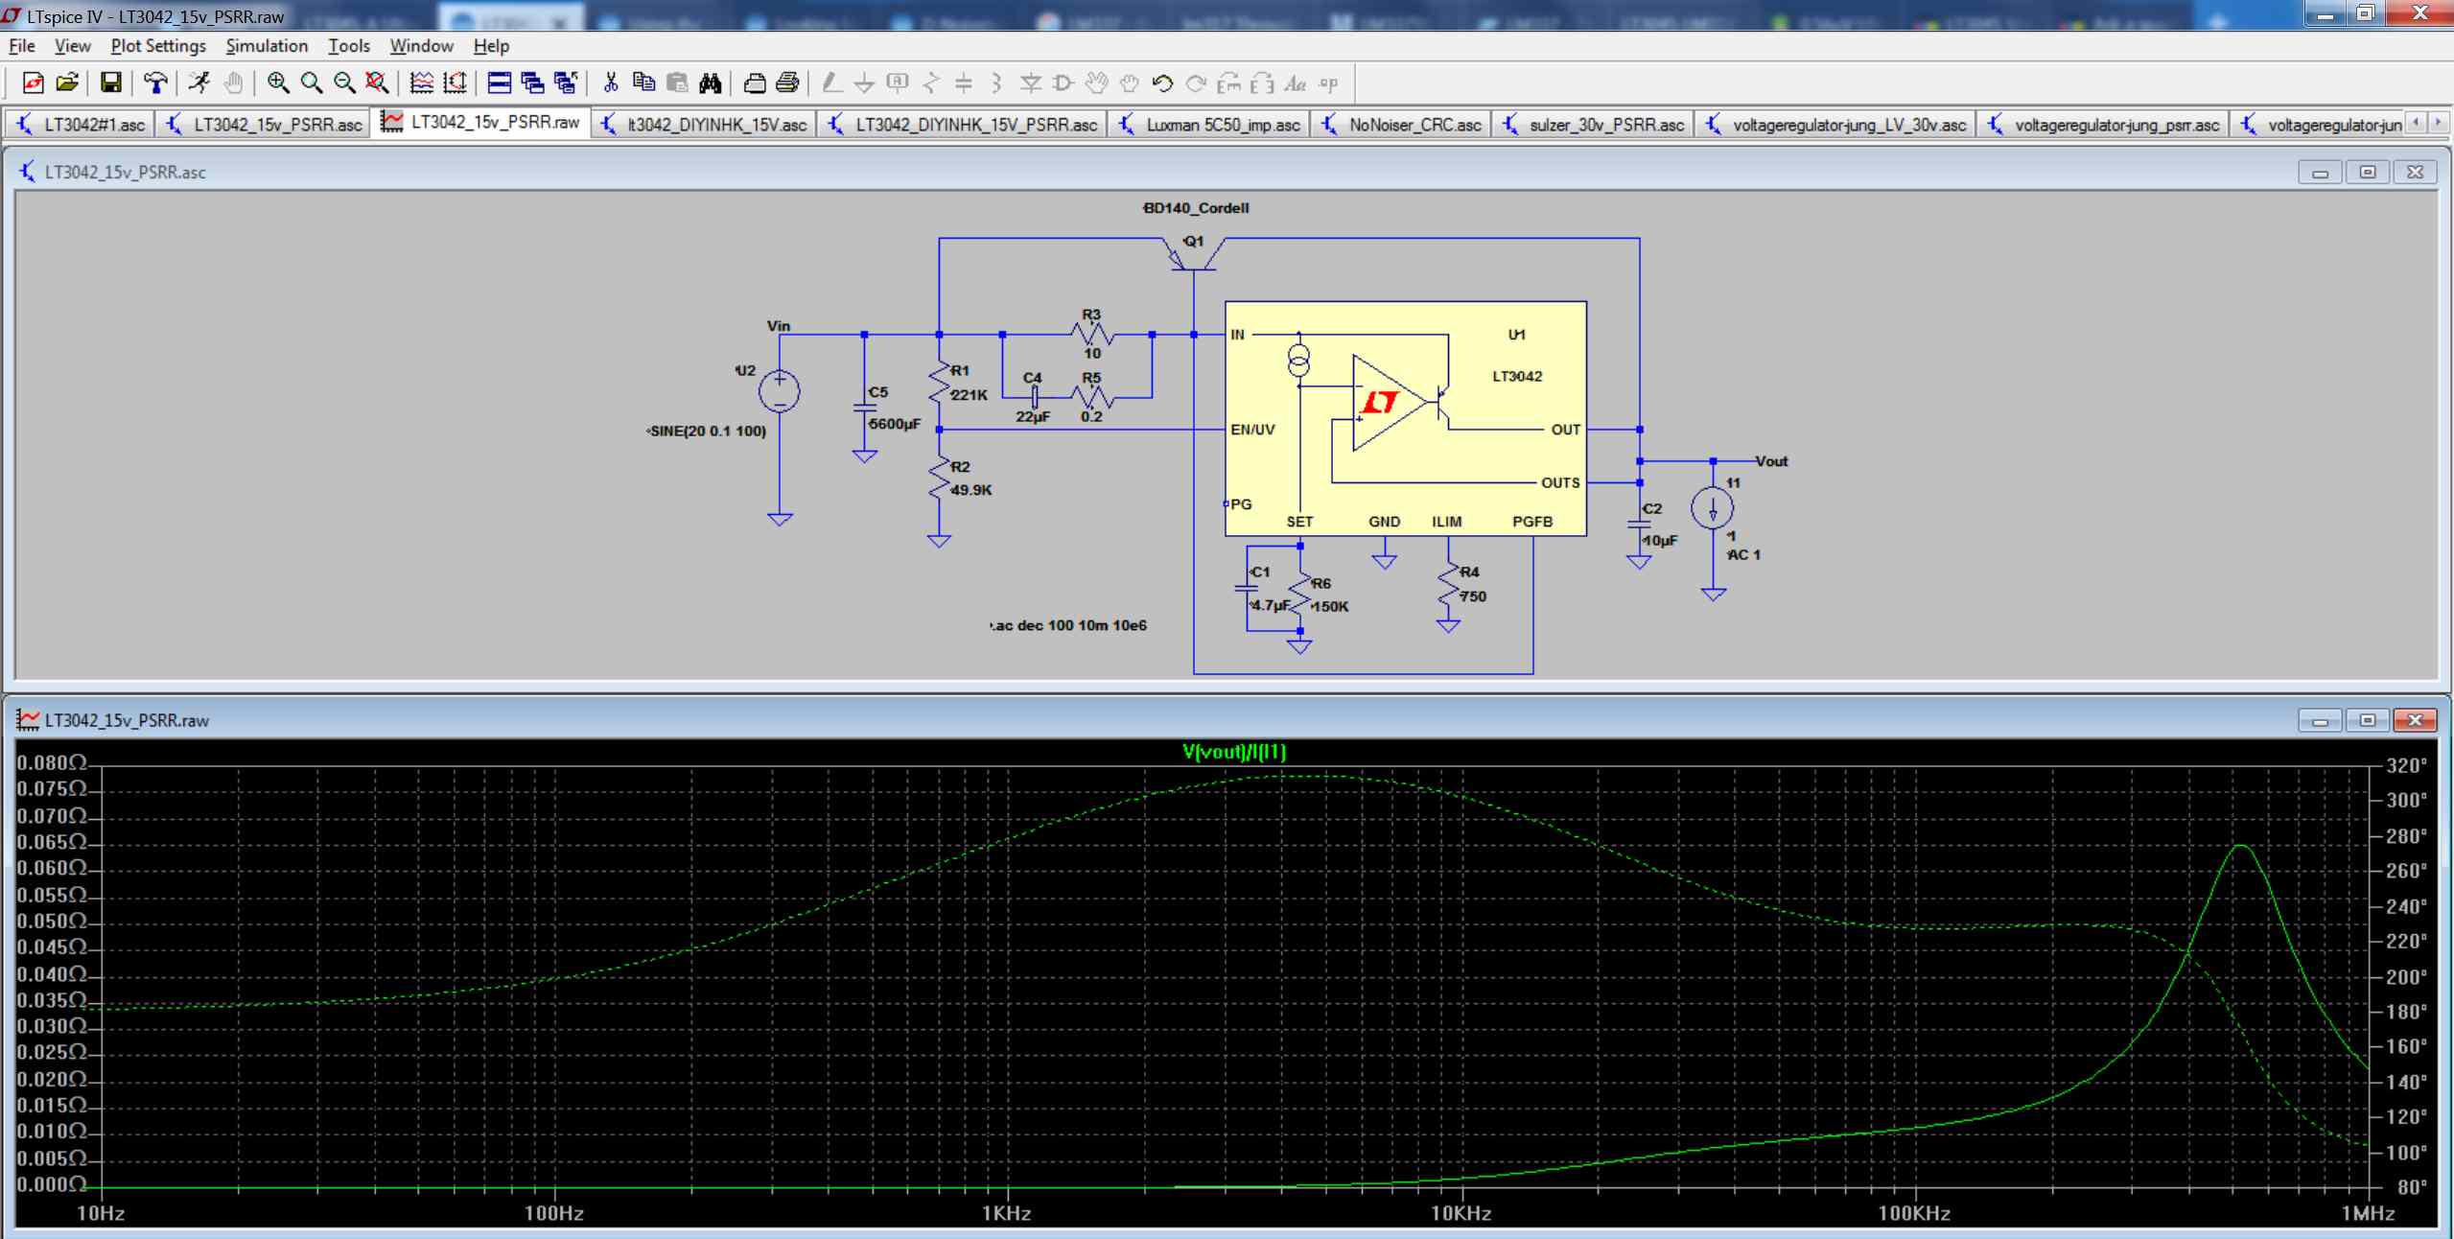The height and width of the screenshot is (1239, 2454).
Task: Place a capacitor tool icon
Action: (x=964, y=83)
